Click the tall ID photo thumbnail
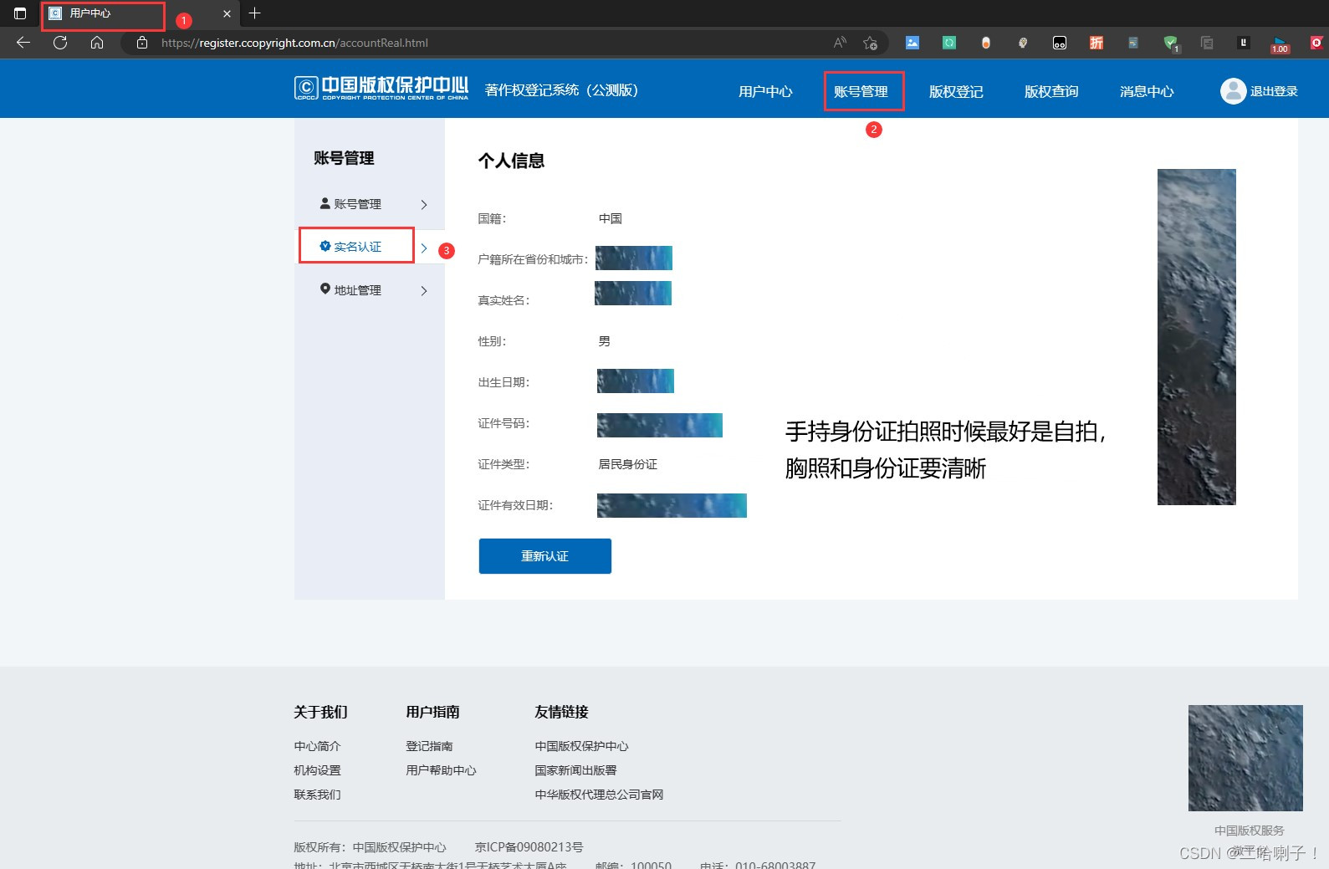Screen dimensions: 1329x869 click(1196, 337)
